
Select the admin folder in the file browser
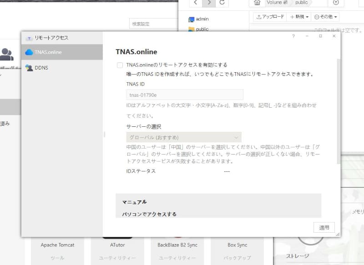pos(200,19)
